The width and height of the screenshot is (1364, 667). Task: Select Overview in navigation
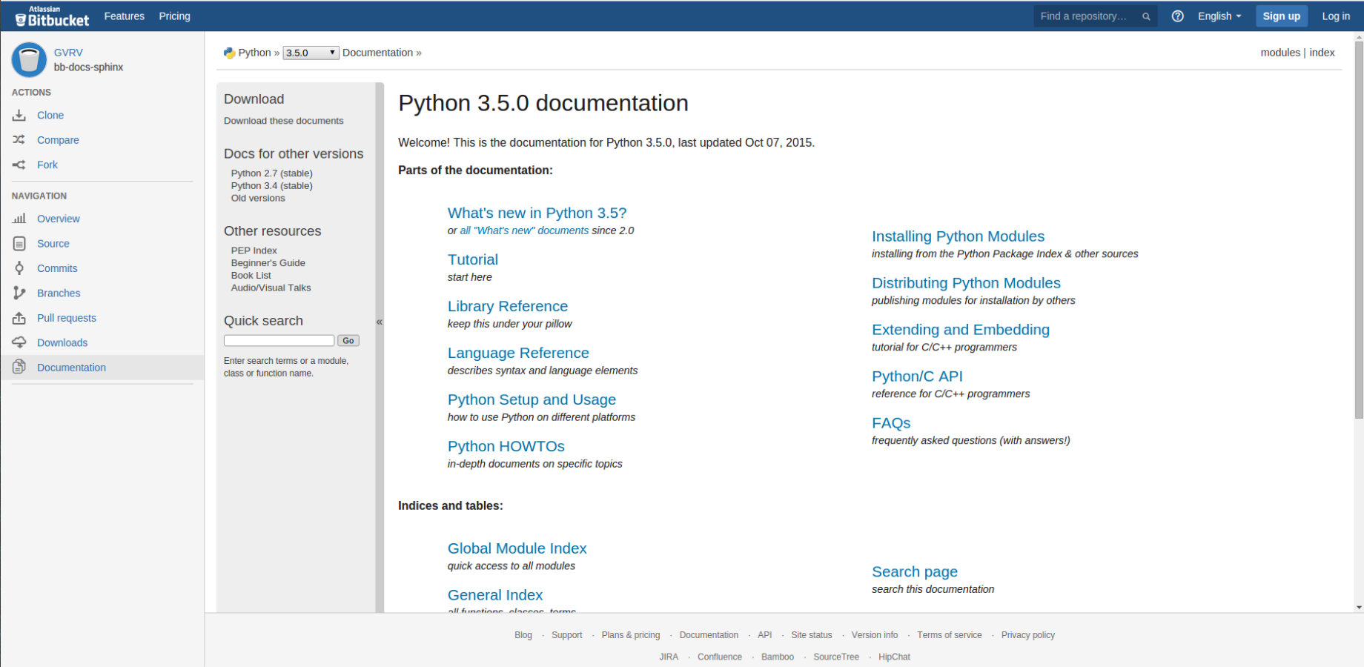coord(59,219)
